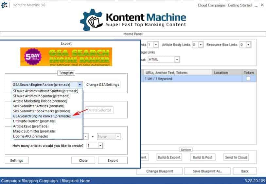Click the Location column header

(227, 72)
